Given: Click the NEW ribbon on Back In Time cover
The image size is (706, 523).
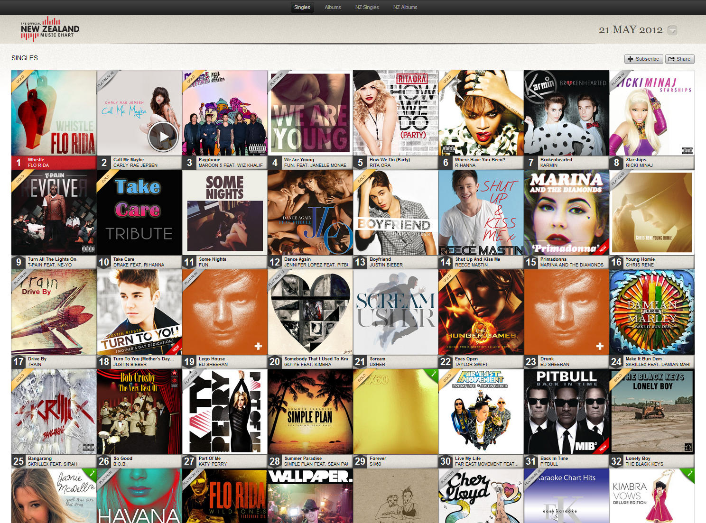Looking at the screenshot, I should (x=603, y=448).
